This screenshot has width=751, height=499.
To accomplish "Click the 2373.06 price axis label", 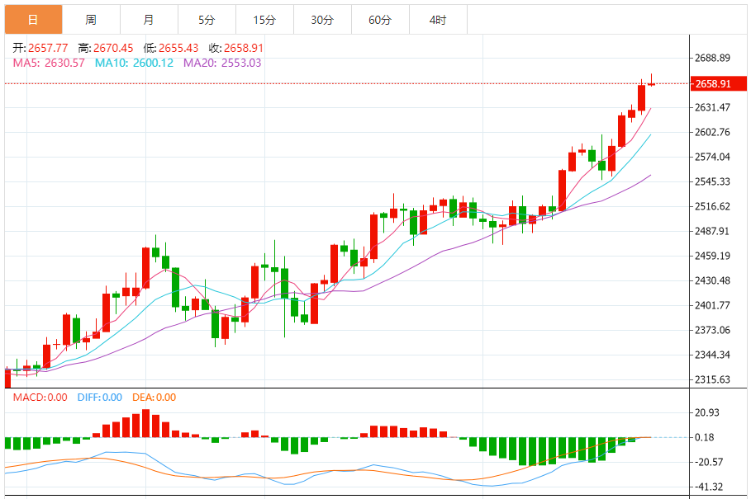I will click(x=713, y=330).
